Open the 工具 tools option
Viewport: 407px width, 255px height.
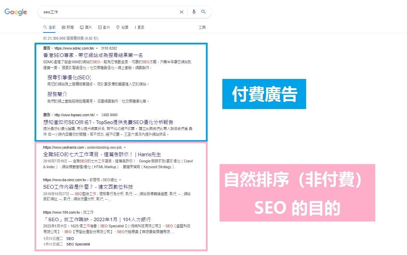[202, 27]
